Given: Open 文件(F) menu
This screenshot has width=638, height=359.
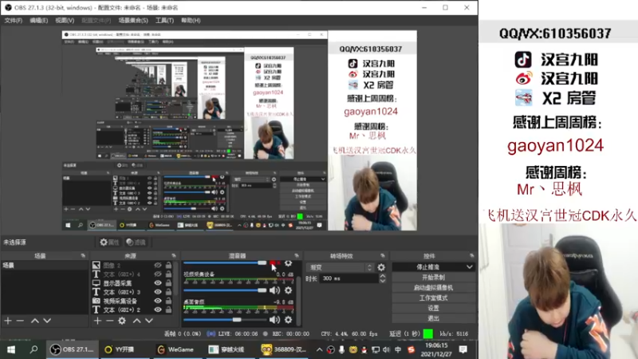Looking at the screenshot, I should [x=14, y=21].
